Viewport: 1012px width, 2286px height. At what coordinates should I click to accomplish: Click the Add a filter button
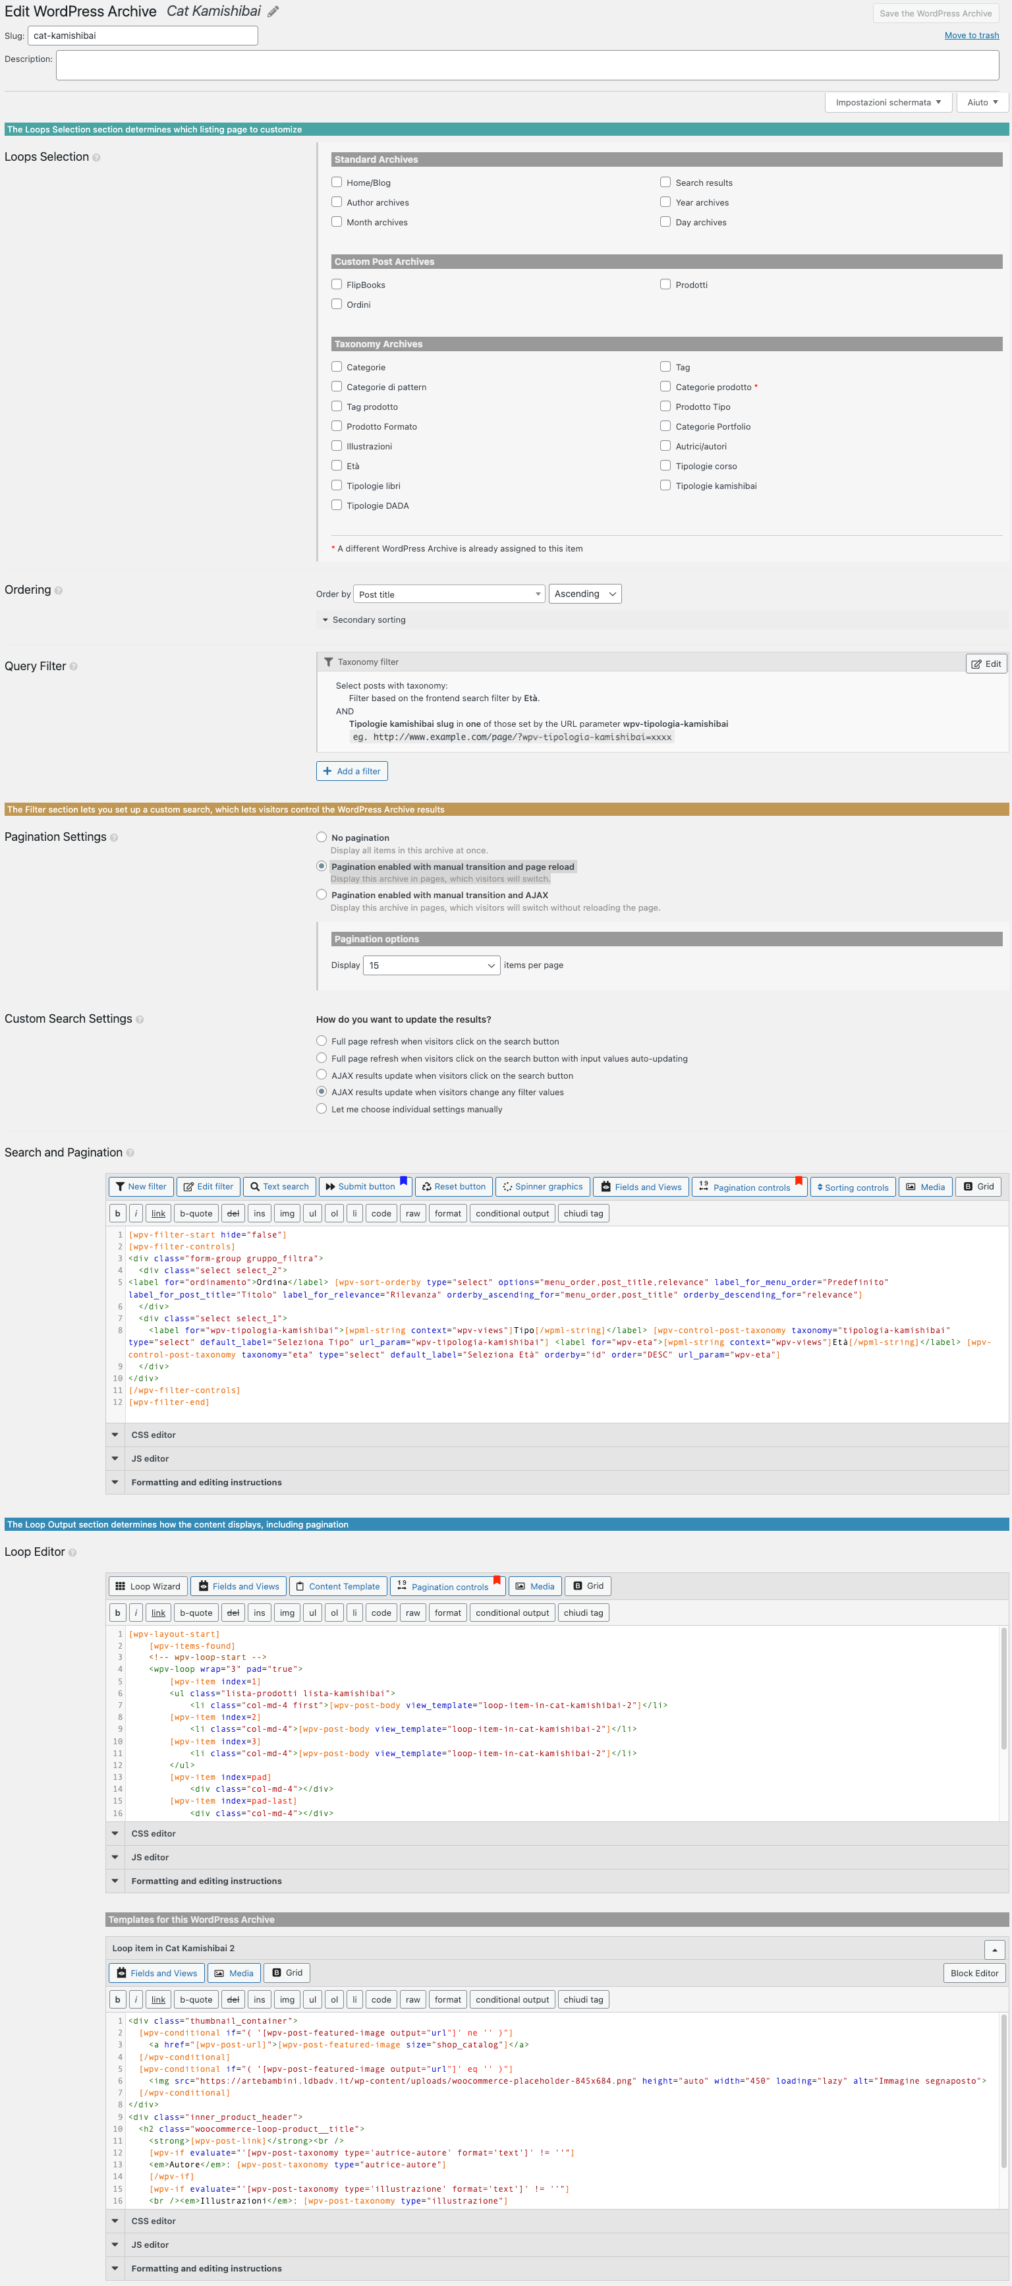351,771
